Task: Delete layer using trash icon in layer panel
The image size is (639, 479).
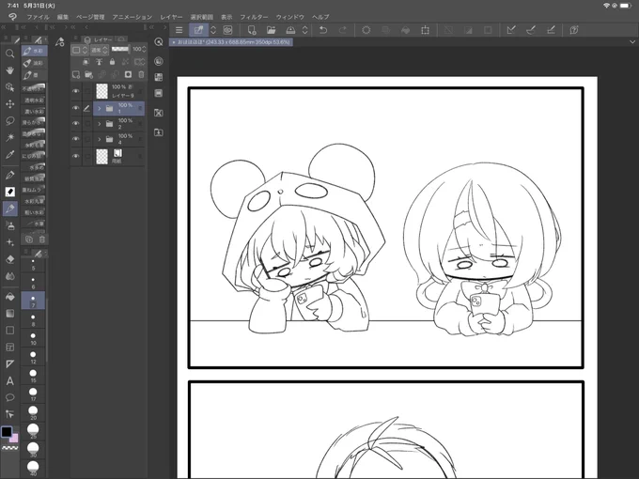Action: tap(141, 74)
